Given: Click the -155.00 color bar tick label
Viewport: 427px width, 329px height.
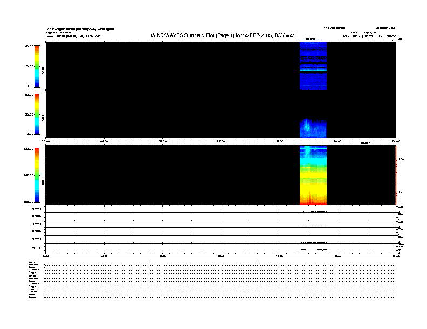Looking at the screenshot, I should 28,202.
